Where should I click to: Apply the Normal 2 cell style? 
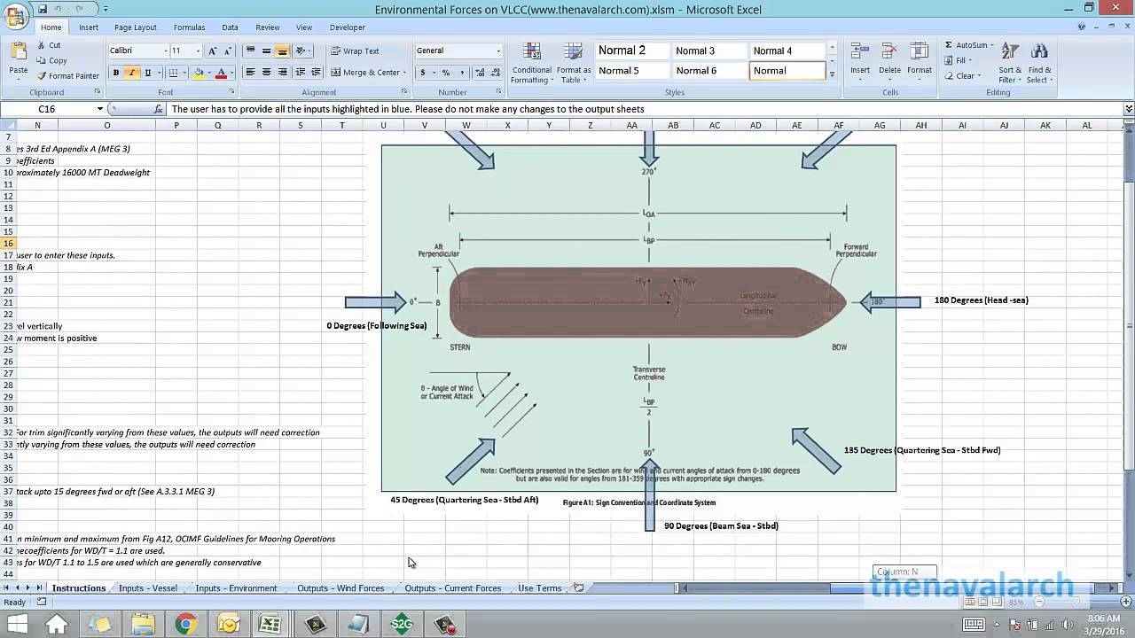pyautogui.click(x=632, y=51)
